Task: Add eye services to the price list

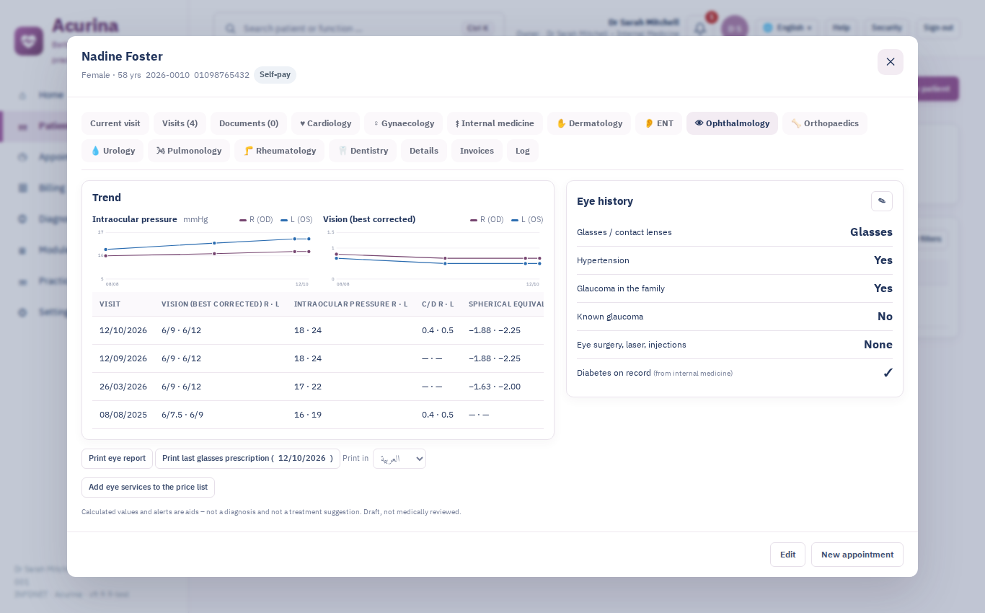Action: tap(148, 488)
